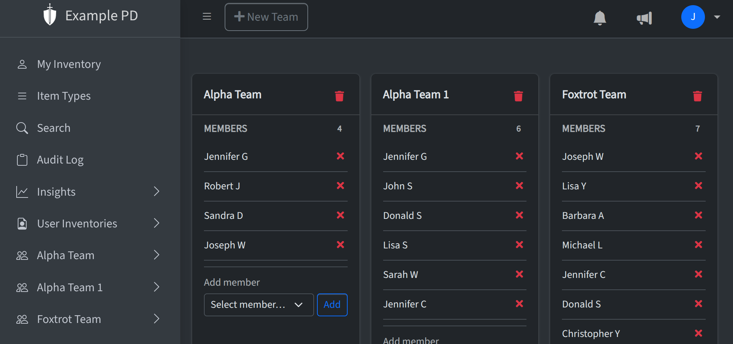Open the Select member dropdown

pyautogui.click(x=259, y=305)
